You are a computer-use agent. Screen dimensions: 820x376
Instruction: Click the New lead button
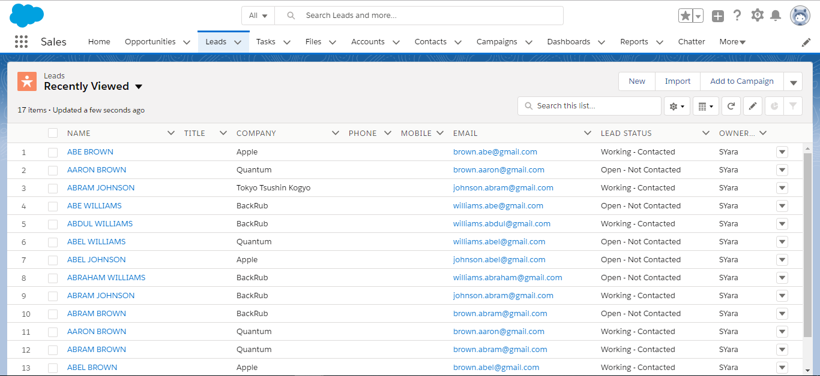637,81
